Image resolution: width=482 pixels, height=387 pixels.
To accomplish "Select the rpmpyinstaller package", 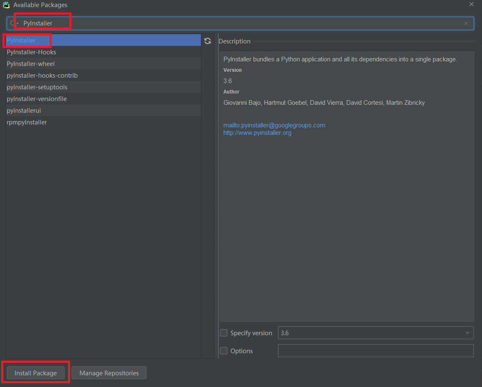I will (x=103, y=122).
